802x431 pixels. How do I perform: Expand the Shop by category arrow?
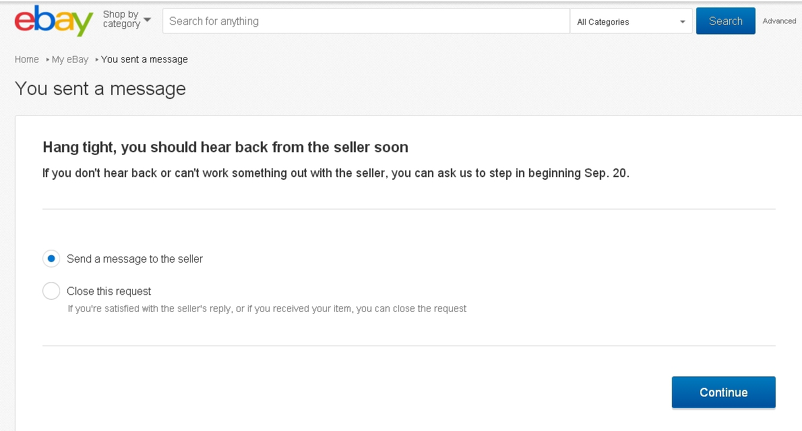(x=148, y=20)
